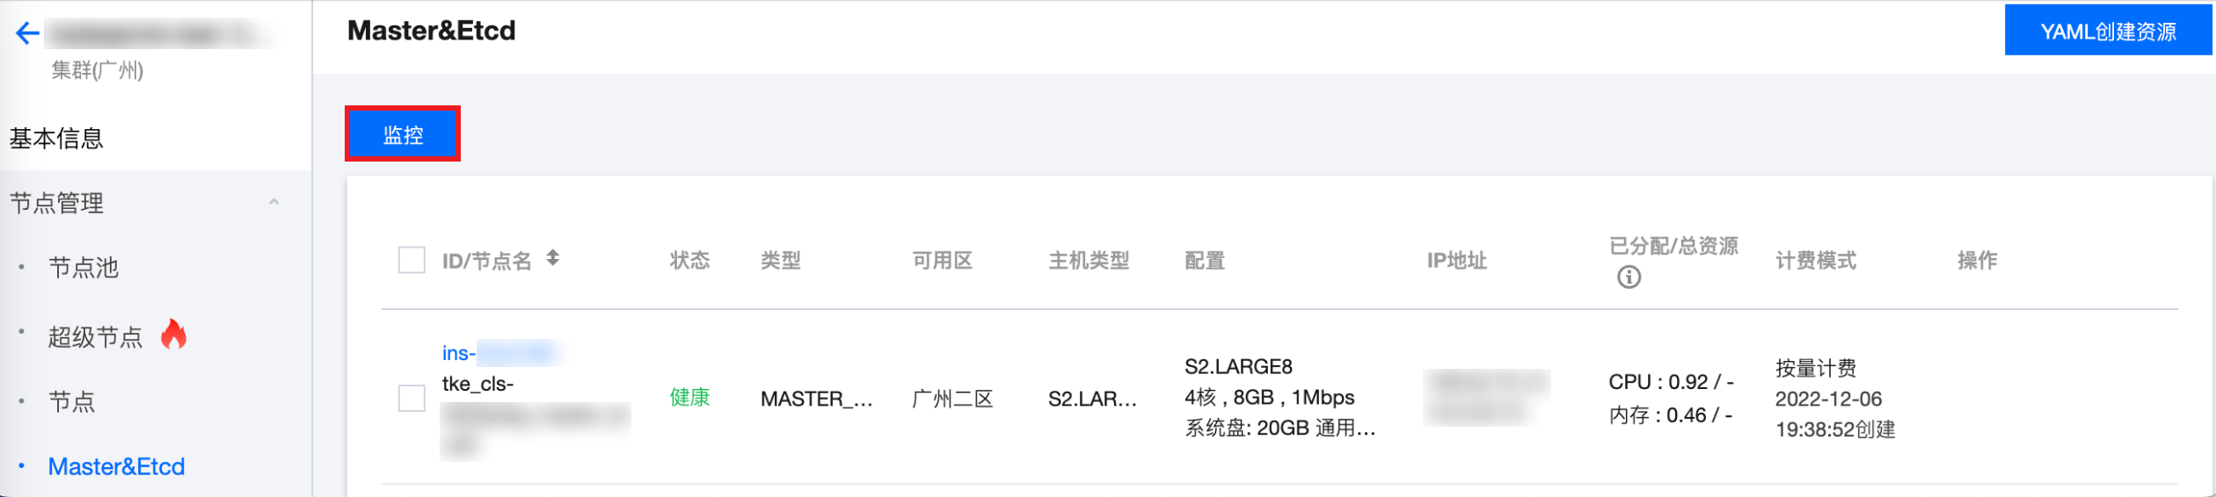Screen dimensions: 2216x497
Task: Click the 监控 button
Action: [x=403, y=134]
